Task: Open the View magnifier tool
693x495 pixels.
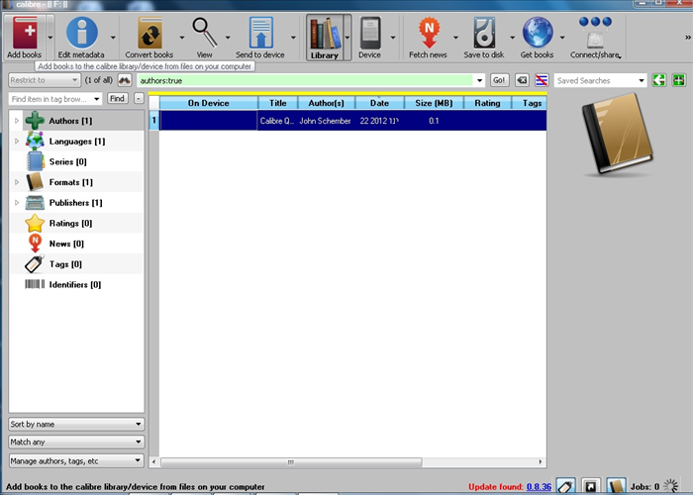Action: pyautogui.click(x=205, y=33)
